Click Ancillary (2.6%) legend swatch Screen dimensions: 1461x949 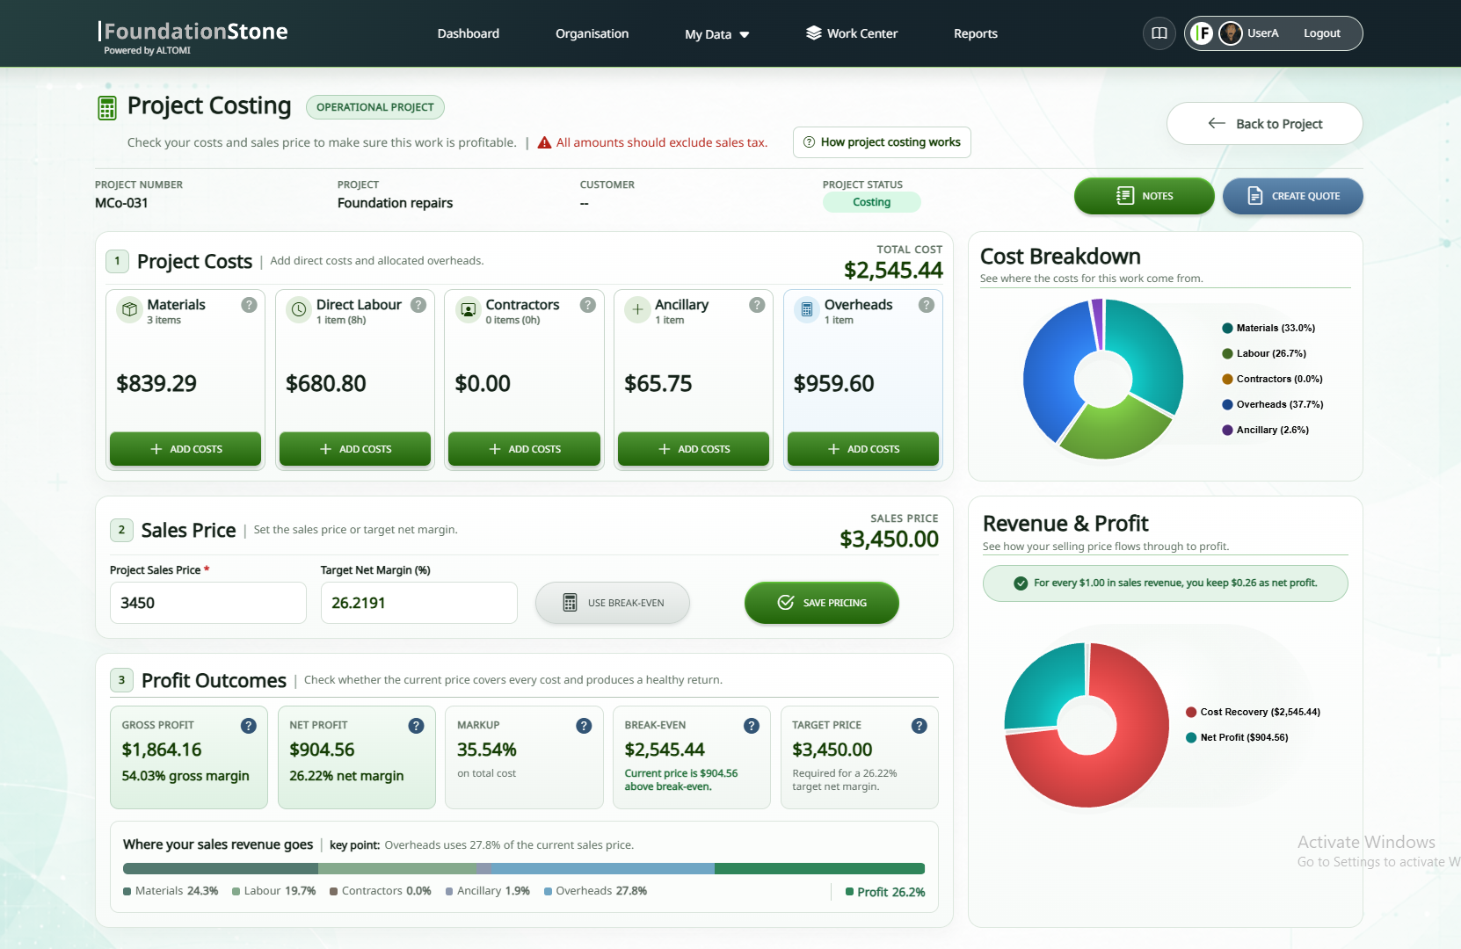point(1227,430)
